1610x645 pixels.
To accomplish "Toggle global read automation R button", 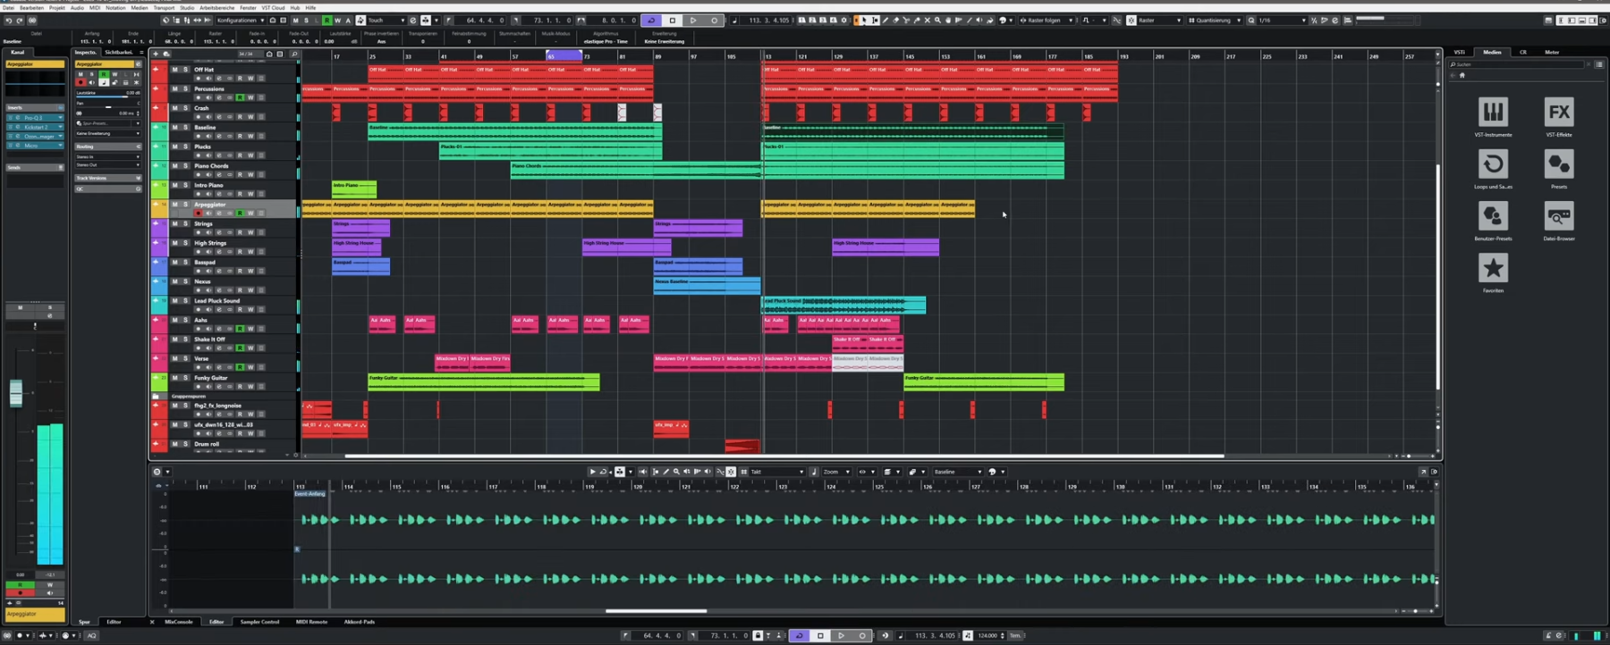I will (x=326, y=20).
